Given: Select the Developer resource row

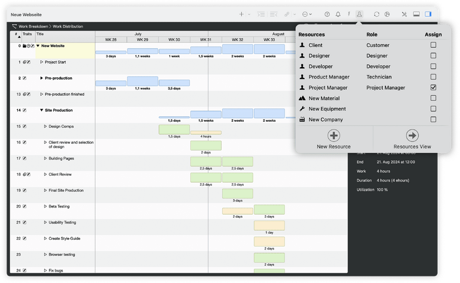Looking at the screenshot, I should [320, 67].
